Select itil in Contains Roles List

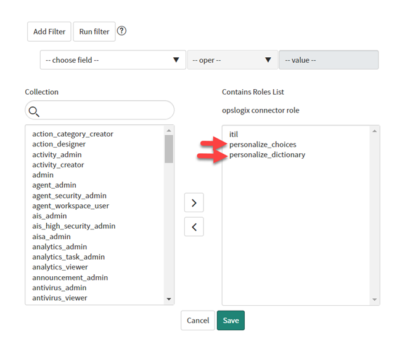tap(234, 134)
